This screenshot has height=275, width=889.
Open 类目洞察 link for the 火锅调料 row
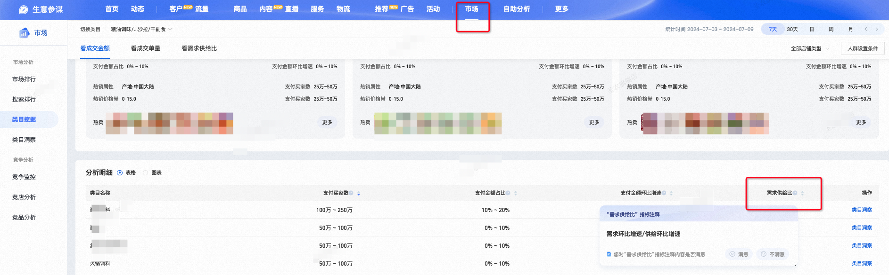tap(862, 264)
